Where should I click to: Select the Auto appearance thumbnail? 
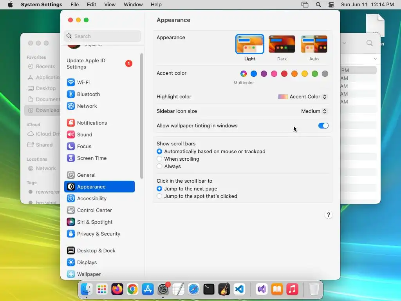pyautogui.click(x=314, y=44)
